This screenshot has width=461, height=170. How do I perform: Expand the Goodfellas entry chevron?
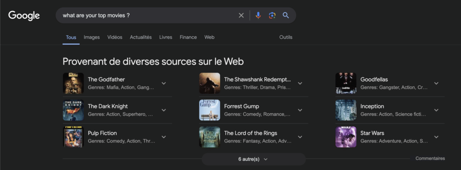(x=436, y=83)
